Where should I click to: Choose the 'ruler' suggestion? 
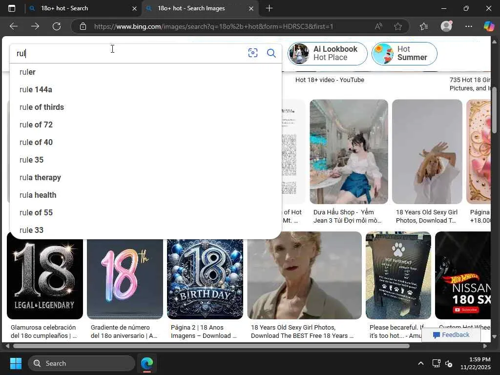146,72
